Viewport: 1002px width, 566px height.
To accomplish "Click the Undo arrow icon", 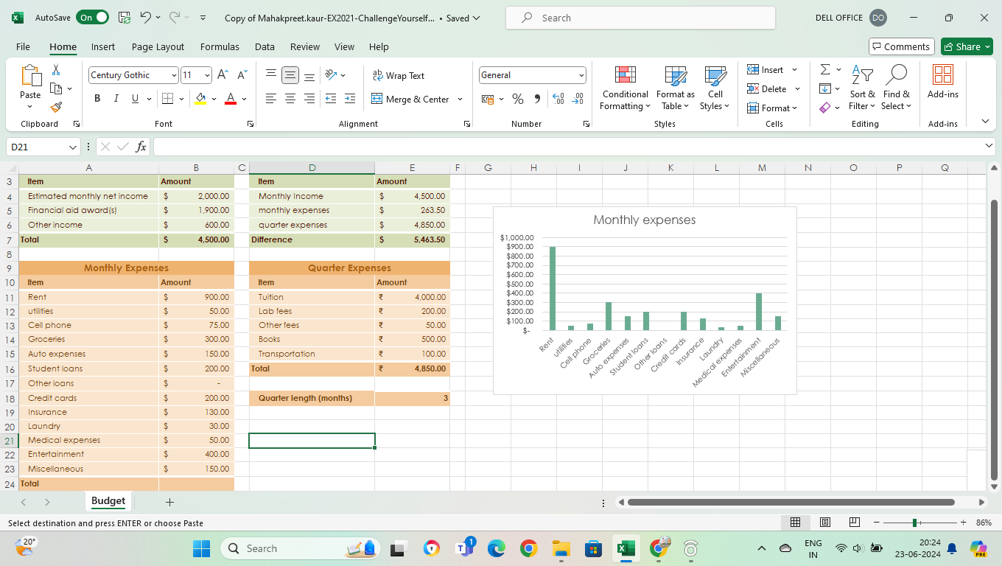I will [x=146, y=18].
